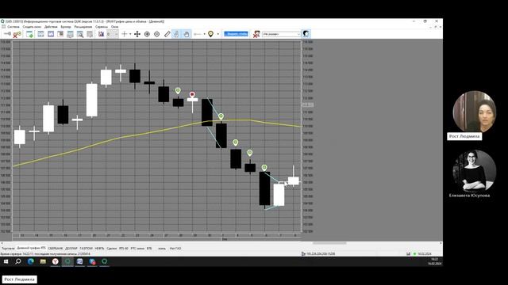
Task: Select the pencil drawing tool
Action: point(167,34)
